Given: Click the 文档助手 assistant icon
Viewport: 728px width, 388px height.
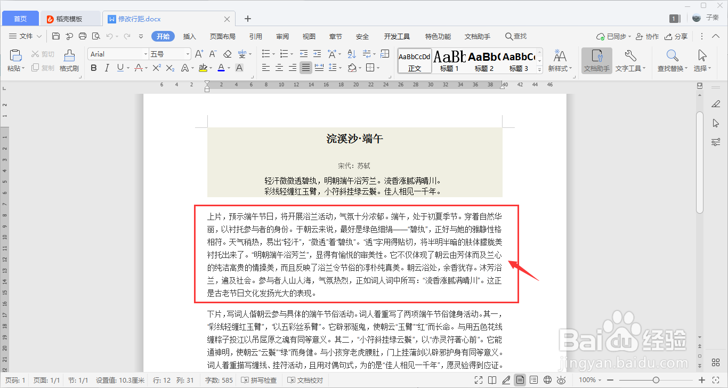Looking at the screenshot, I should tap(596, 60).
